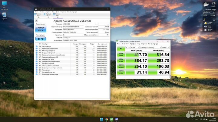Click the previous disk arrow in CrystalDiskInfo
This screenshot has width=218, height=122.
click(36, 21)
